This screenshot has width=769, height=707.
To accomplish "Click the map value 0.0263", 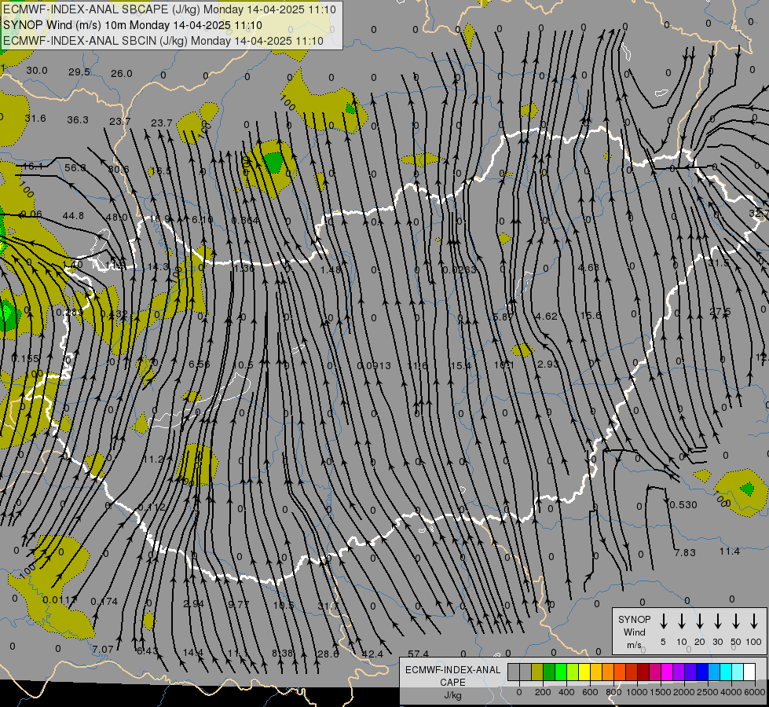I will (459, 270).
